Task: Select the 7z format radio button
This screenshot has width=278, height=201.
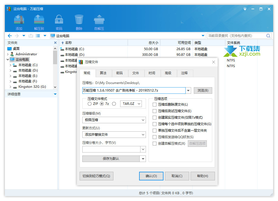Action: 102,104
